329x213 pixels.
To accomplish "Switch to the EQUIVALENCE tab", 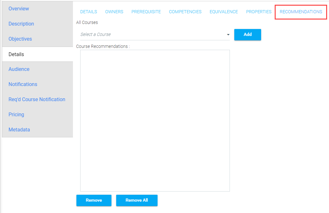I will pos(224,12).
